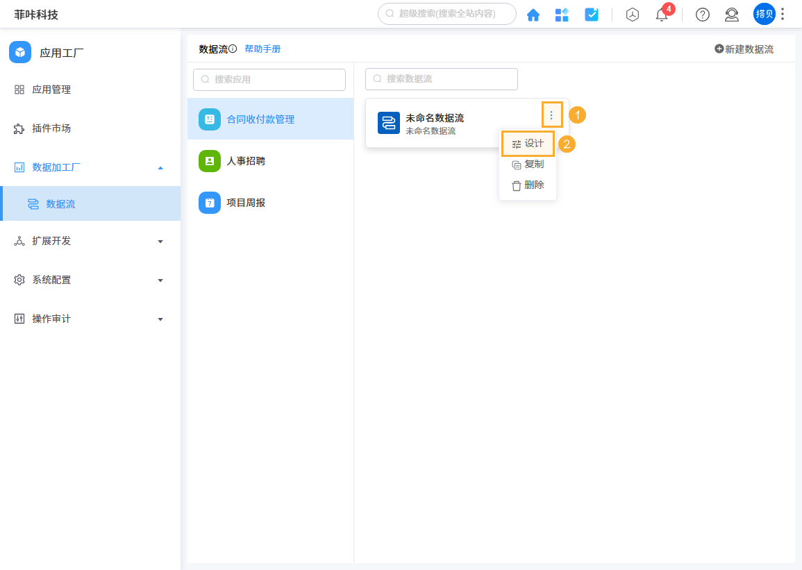
Task: Select the 人事招聘 application
Action: pos(246,161)
